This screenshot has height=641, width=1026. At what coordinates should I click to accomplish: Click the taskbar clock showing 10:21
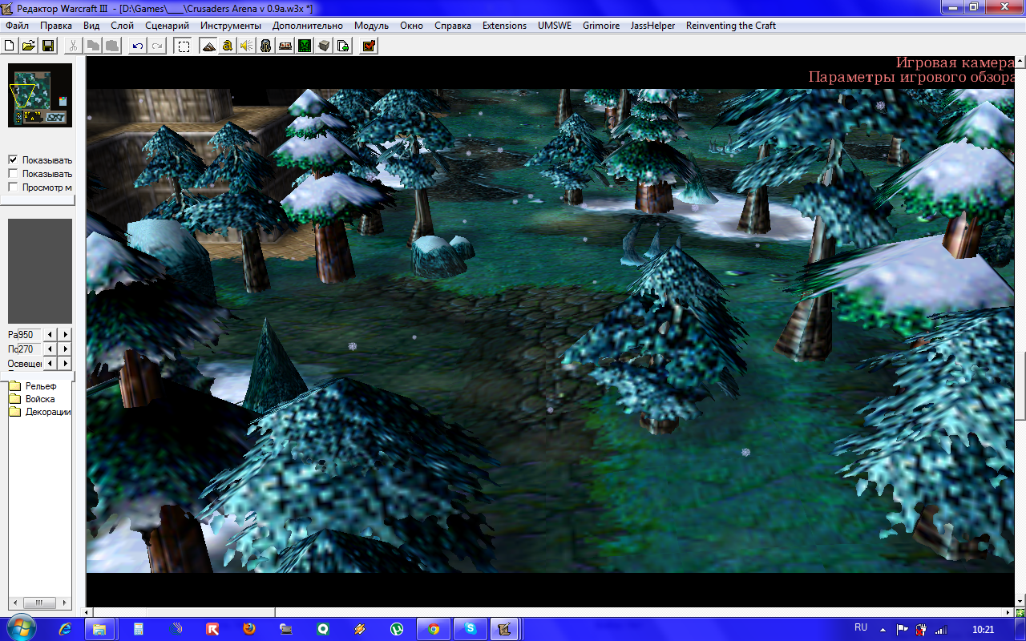(x=983, y=629)
